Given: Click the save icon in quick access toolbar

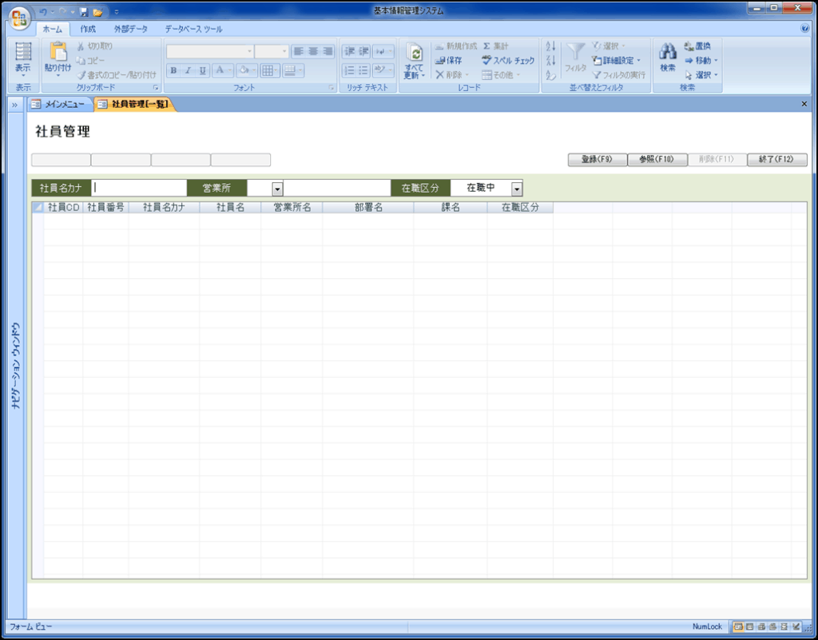Looking at the screenshot, I should point(83,12).
